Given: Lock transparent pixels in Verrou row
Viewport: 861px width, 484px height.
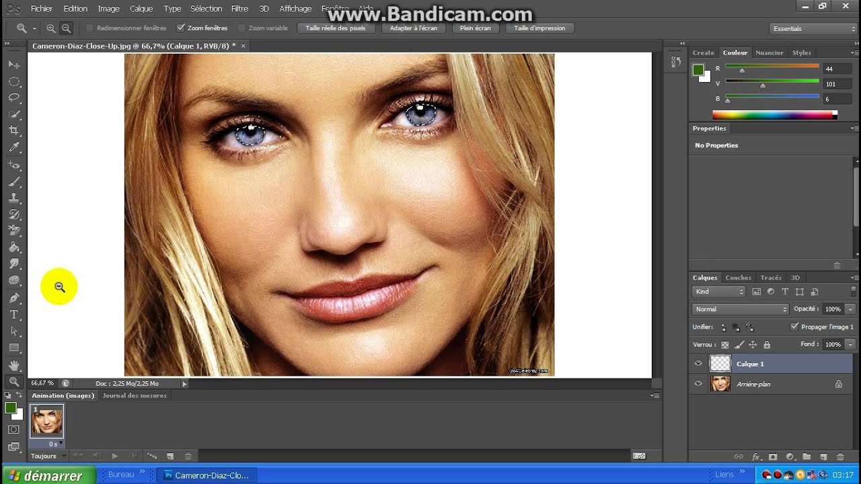Looking at the screenshot, I should pyautogui.click(x=725, y=345).
